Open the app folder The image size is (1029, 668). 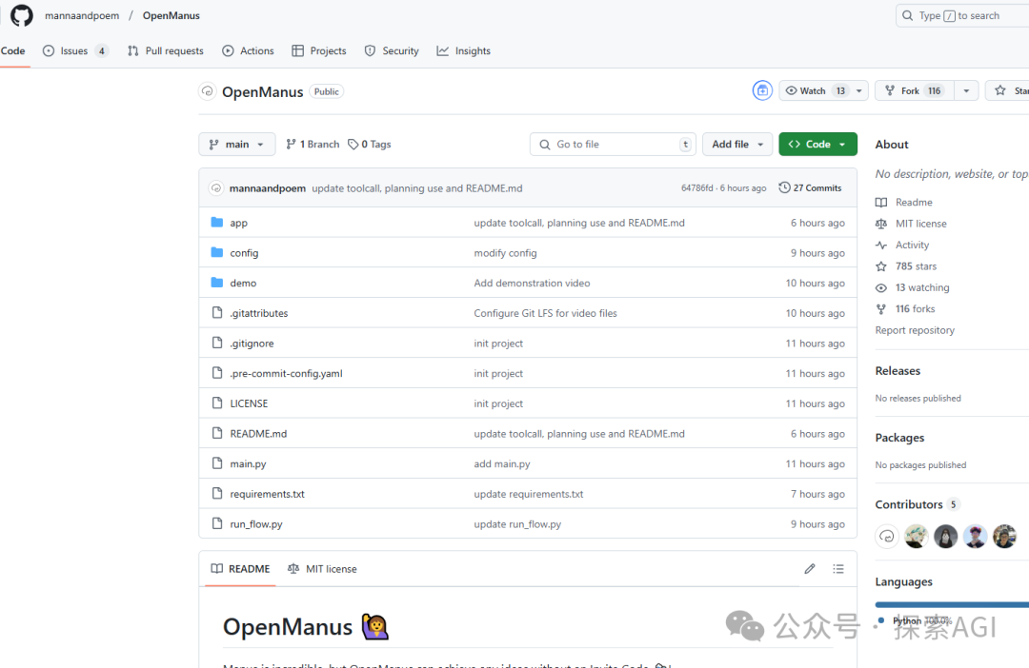point(238,223)
